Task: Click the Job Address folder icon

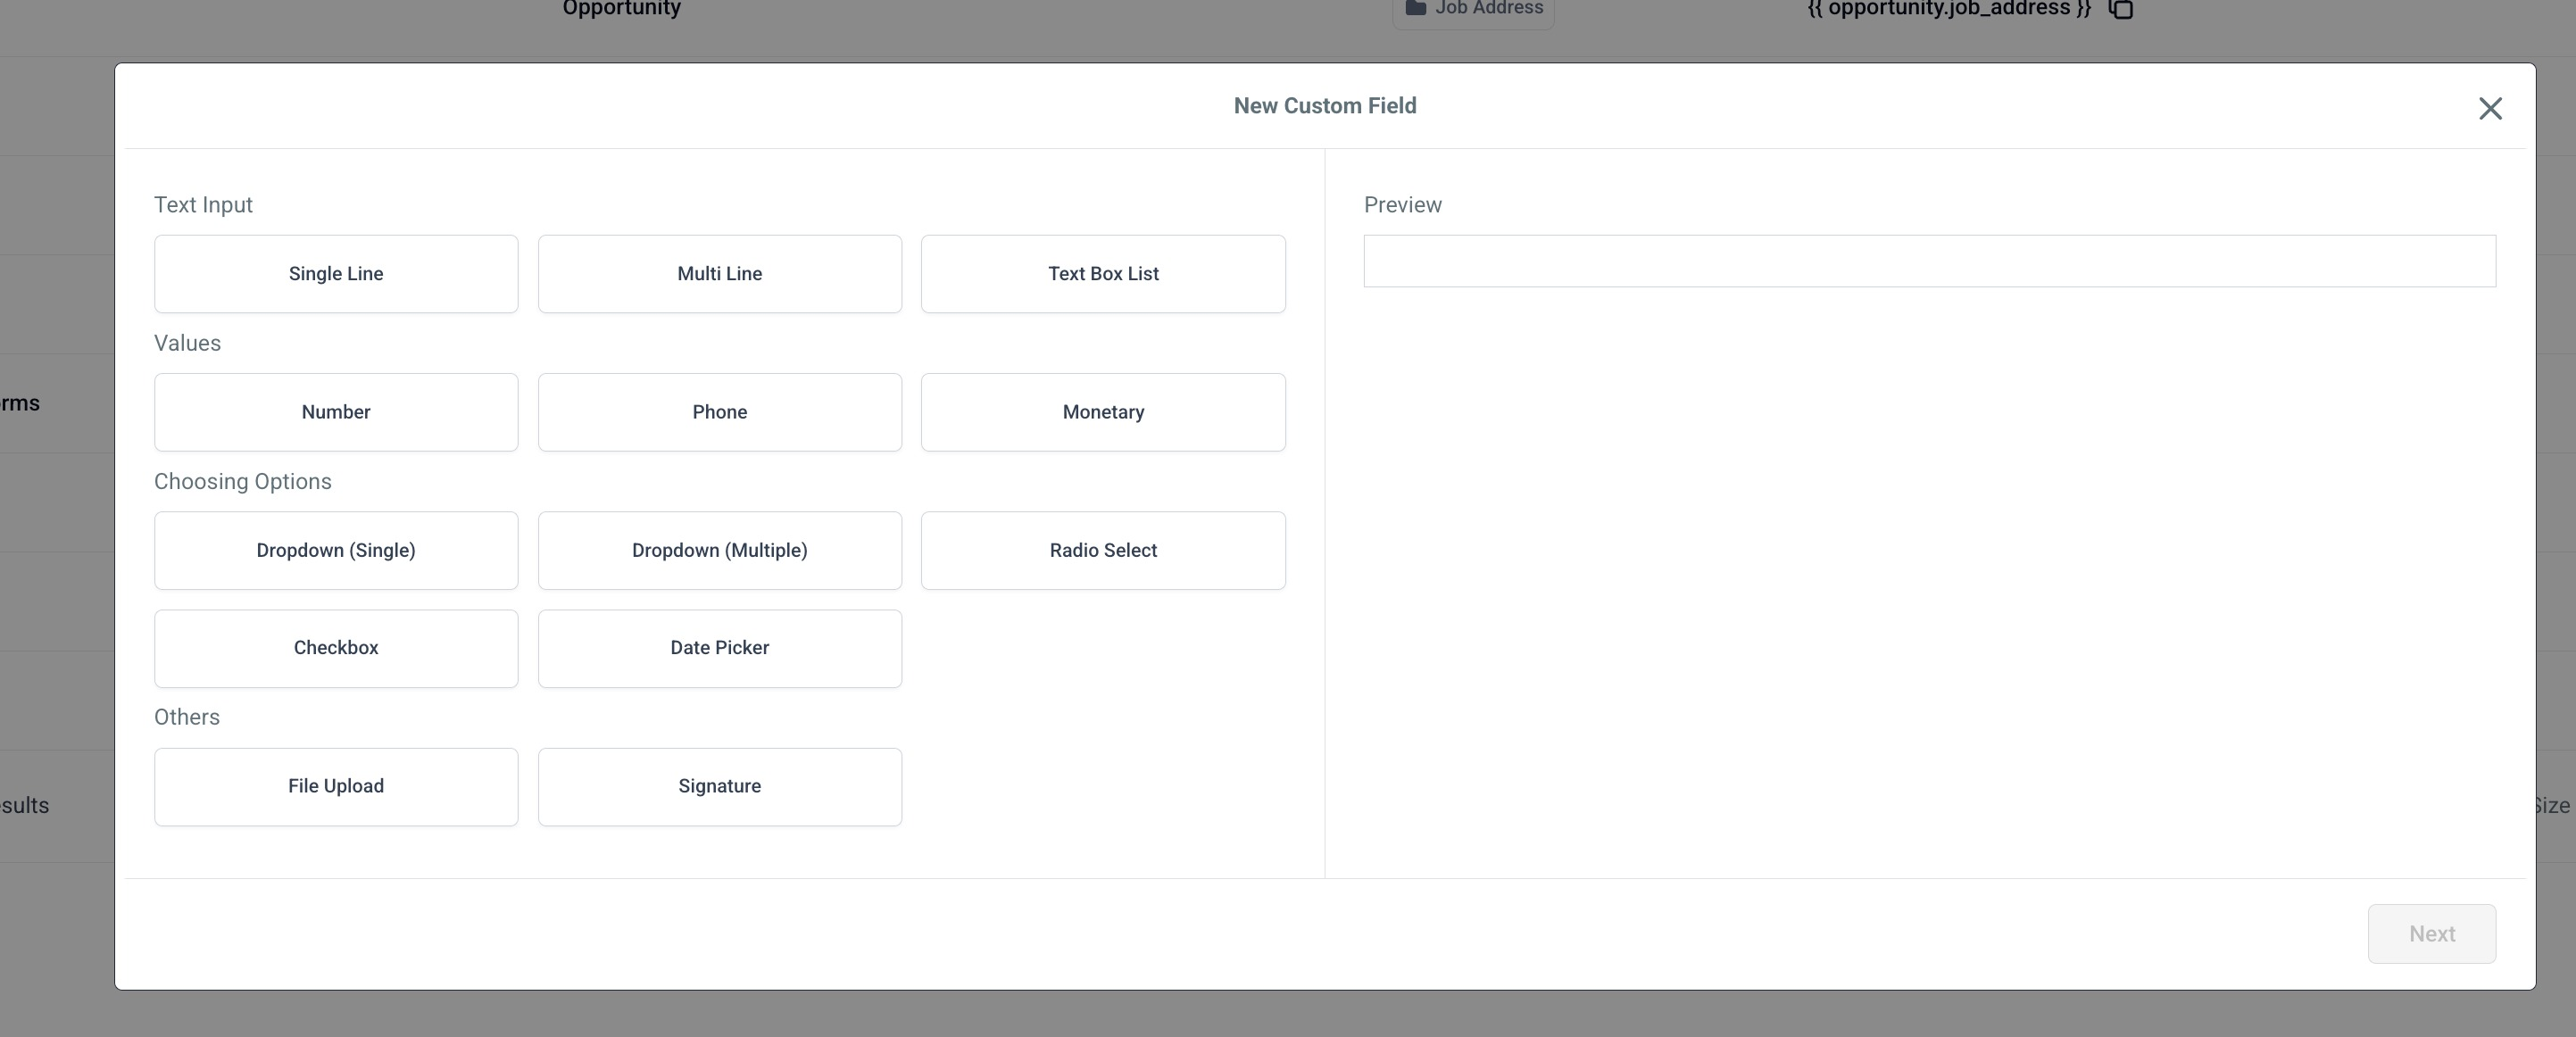Action: click(1415, 8)
